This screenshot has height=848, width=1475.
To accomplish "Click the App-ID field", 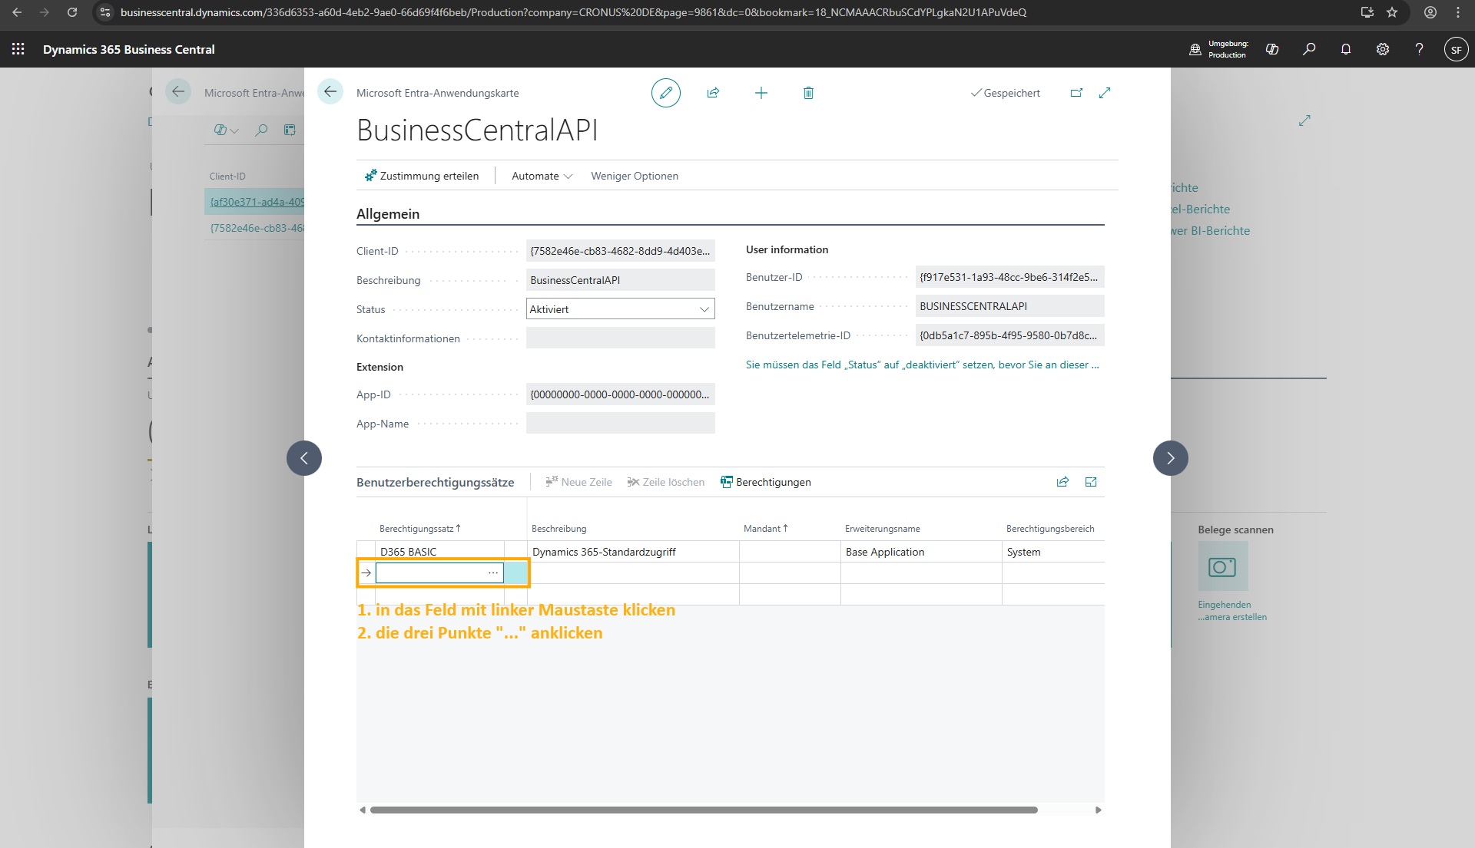I will pyautogui.click(x=621, y=394).
